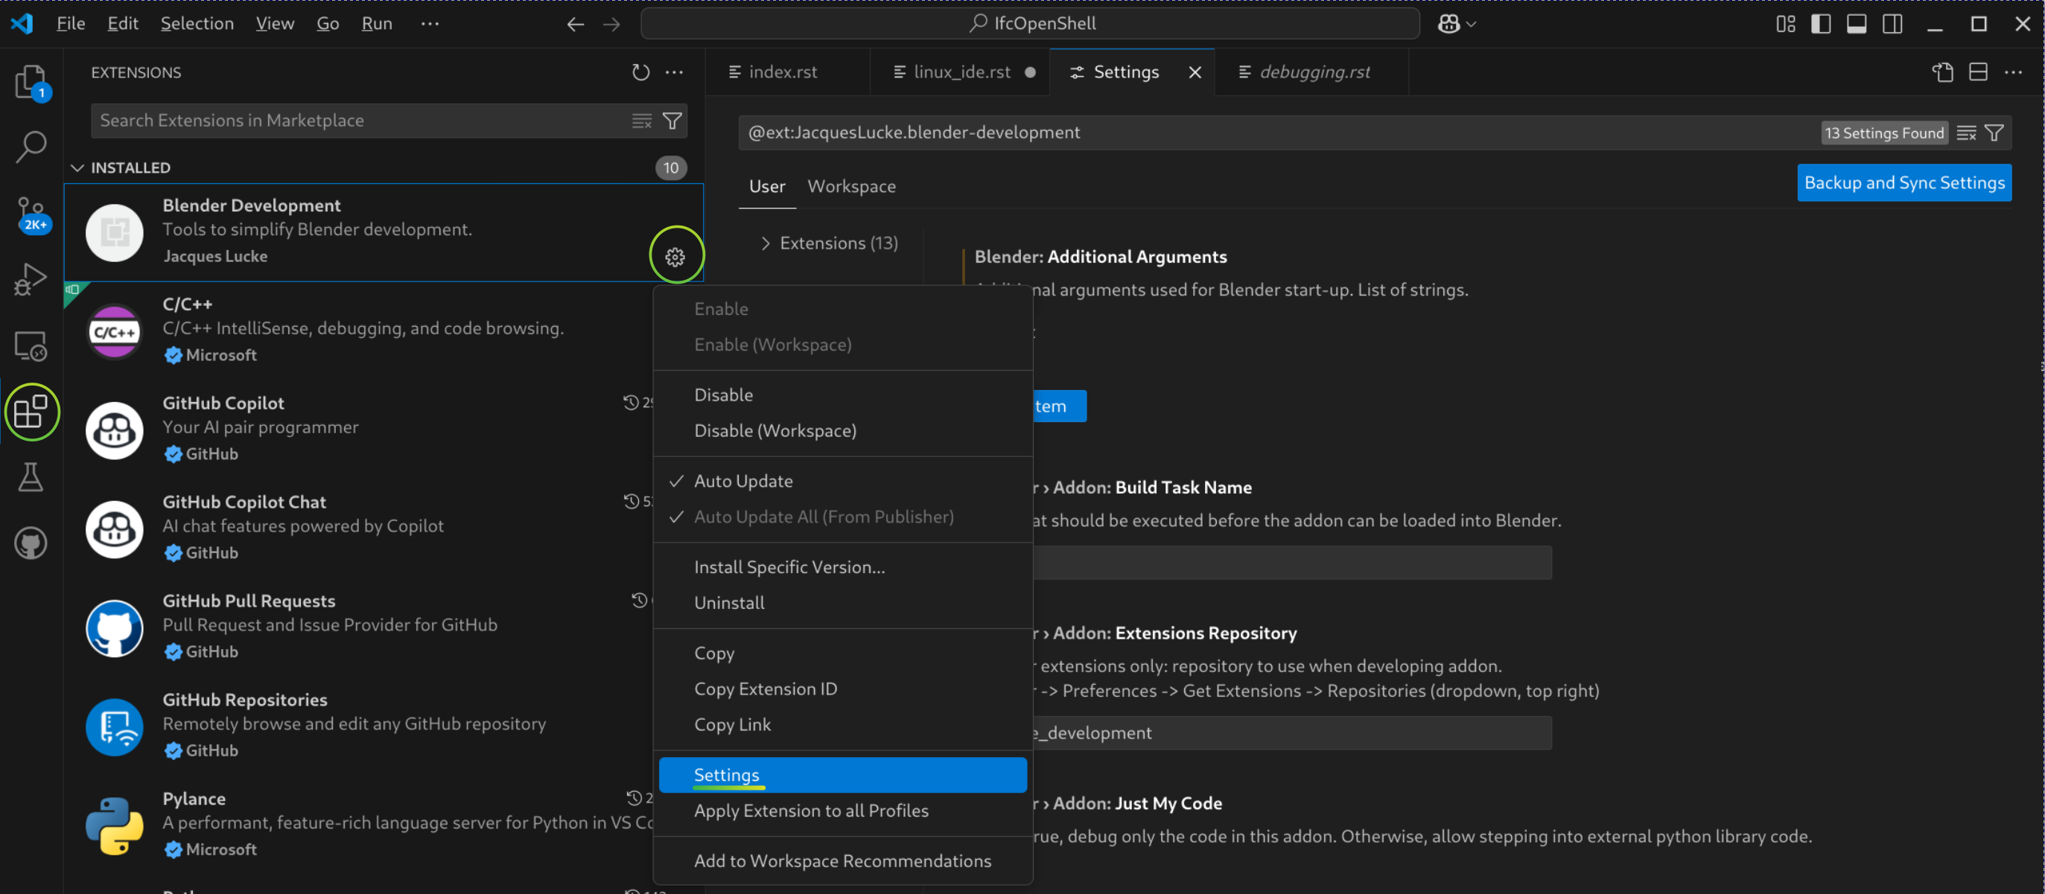Open Remote Explorer view
The height and width of the screenshot is (894, 2045).
(31, 346)
